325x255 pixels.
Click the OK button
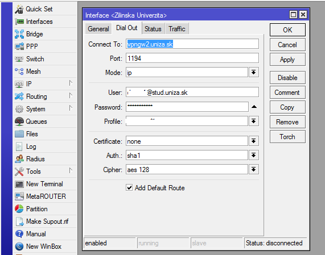click(287, 30)
